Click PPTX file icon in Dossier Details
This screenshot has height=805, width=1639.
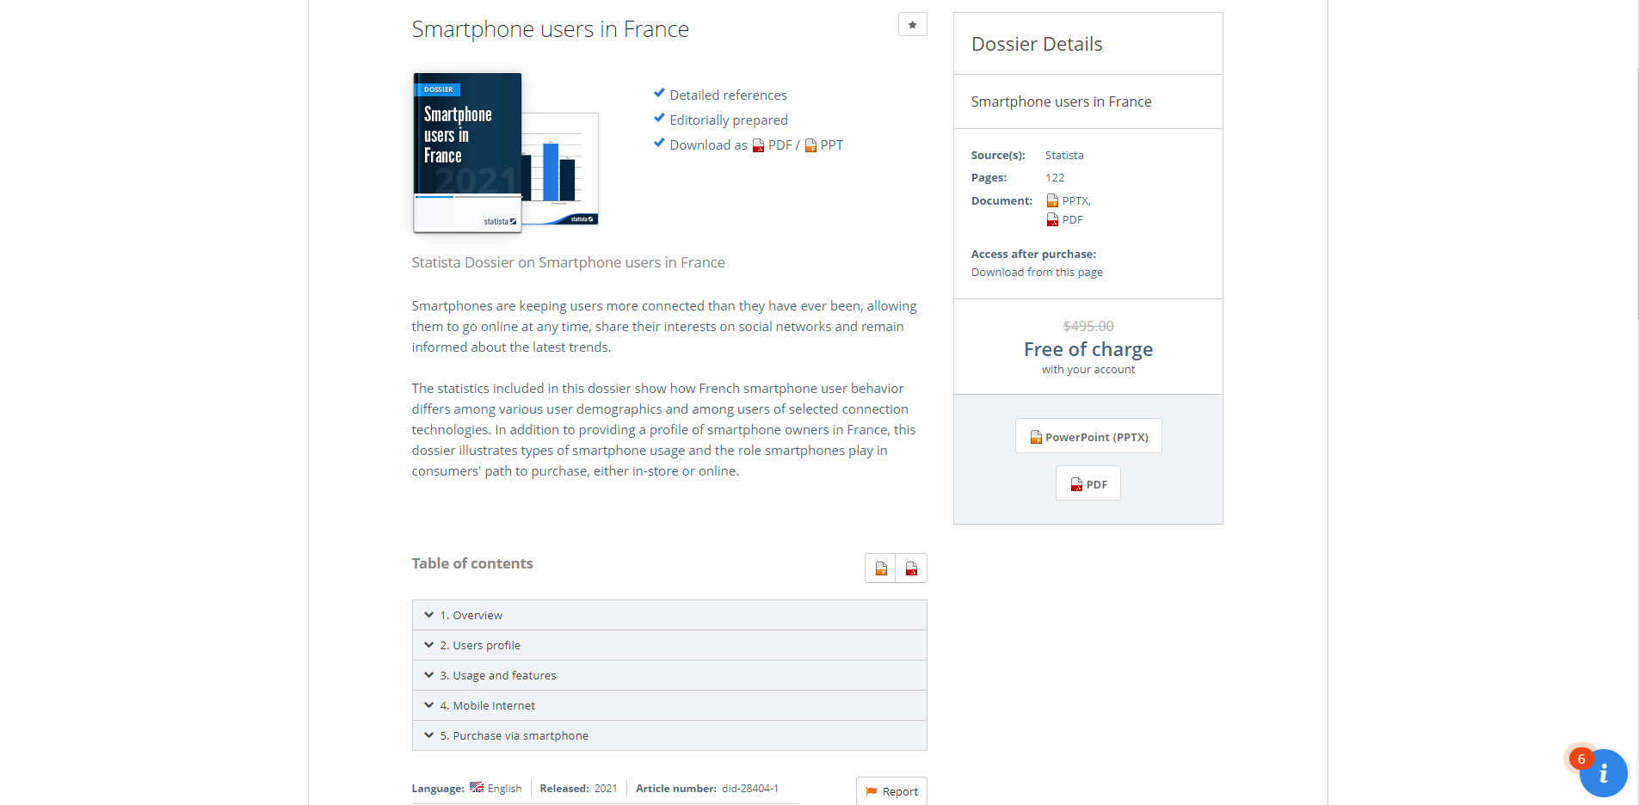[1052, 201]
